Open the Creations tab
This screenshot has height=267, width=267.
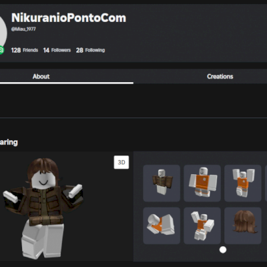(220, 77)
